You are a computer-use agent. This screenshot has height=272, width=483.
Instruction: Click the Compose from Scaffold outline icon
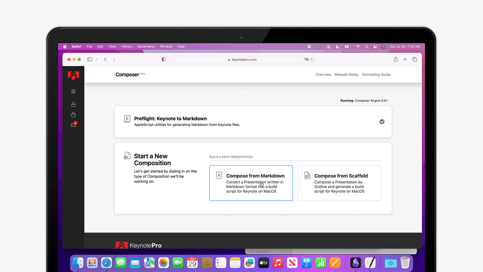pyautogui.click(x=307, y=175)
